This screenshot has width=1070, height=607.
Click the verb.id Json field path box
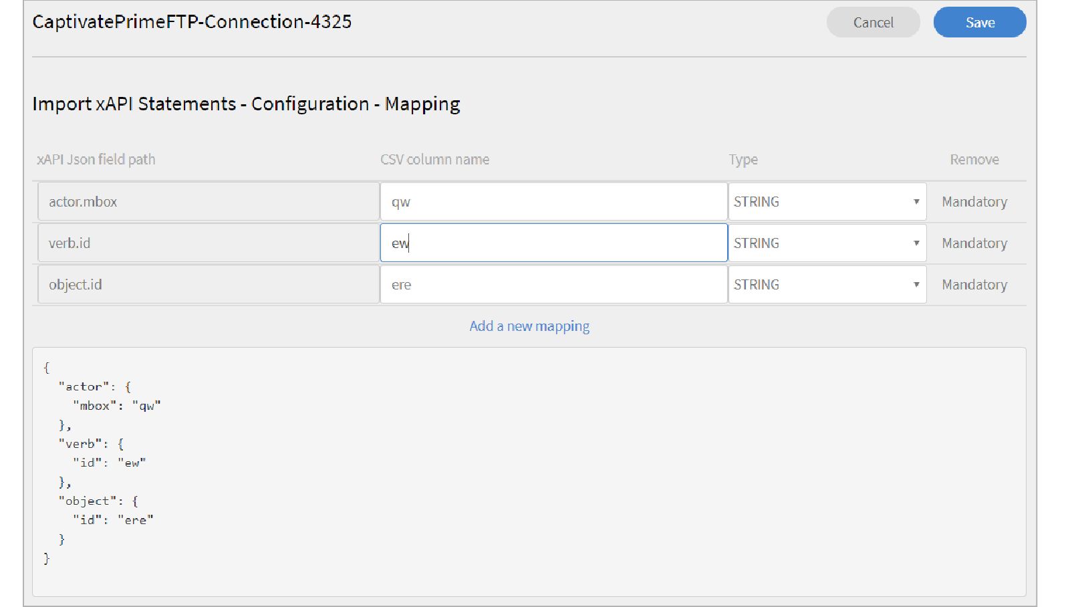(x=209, y=243)
